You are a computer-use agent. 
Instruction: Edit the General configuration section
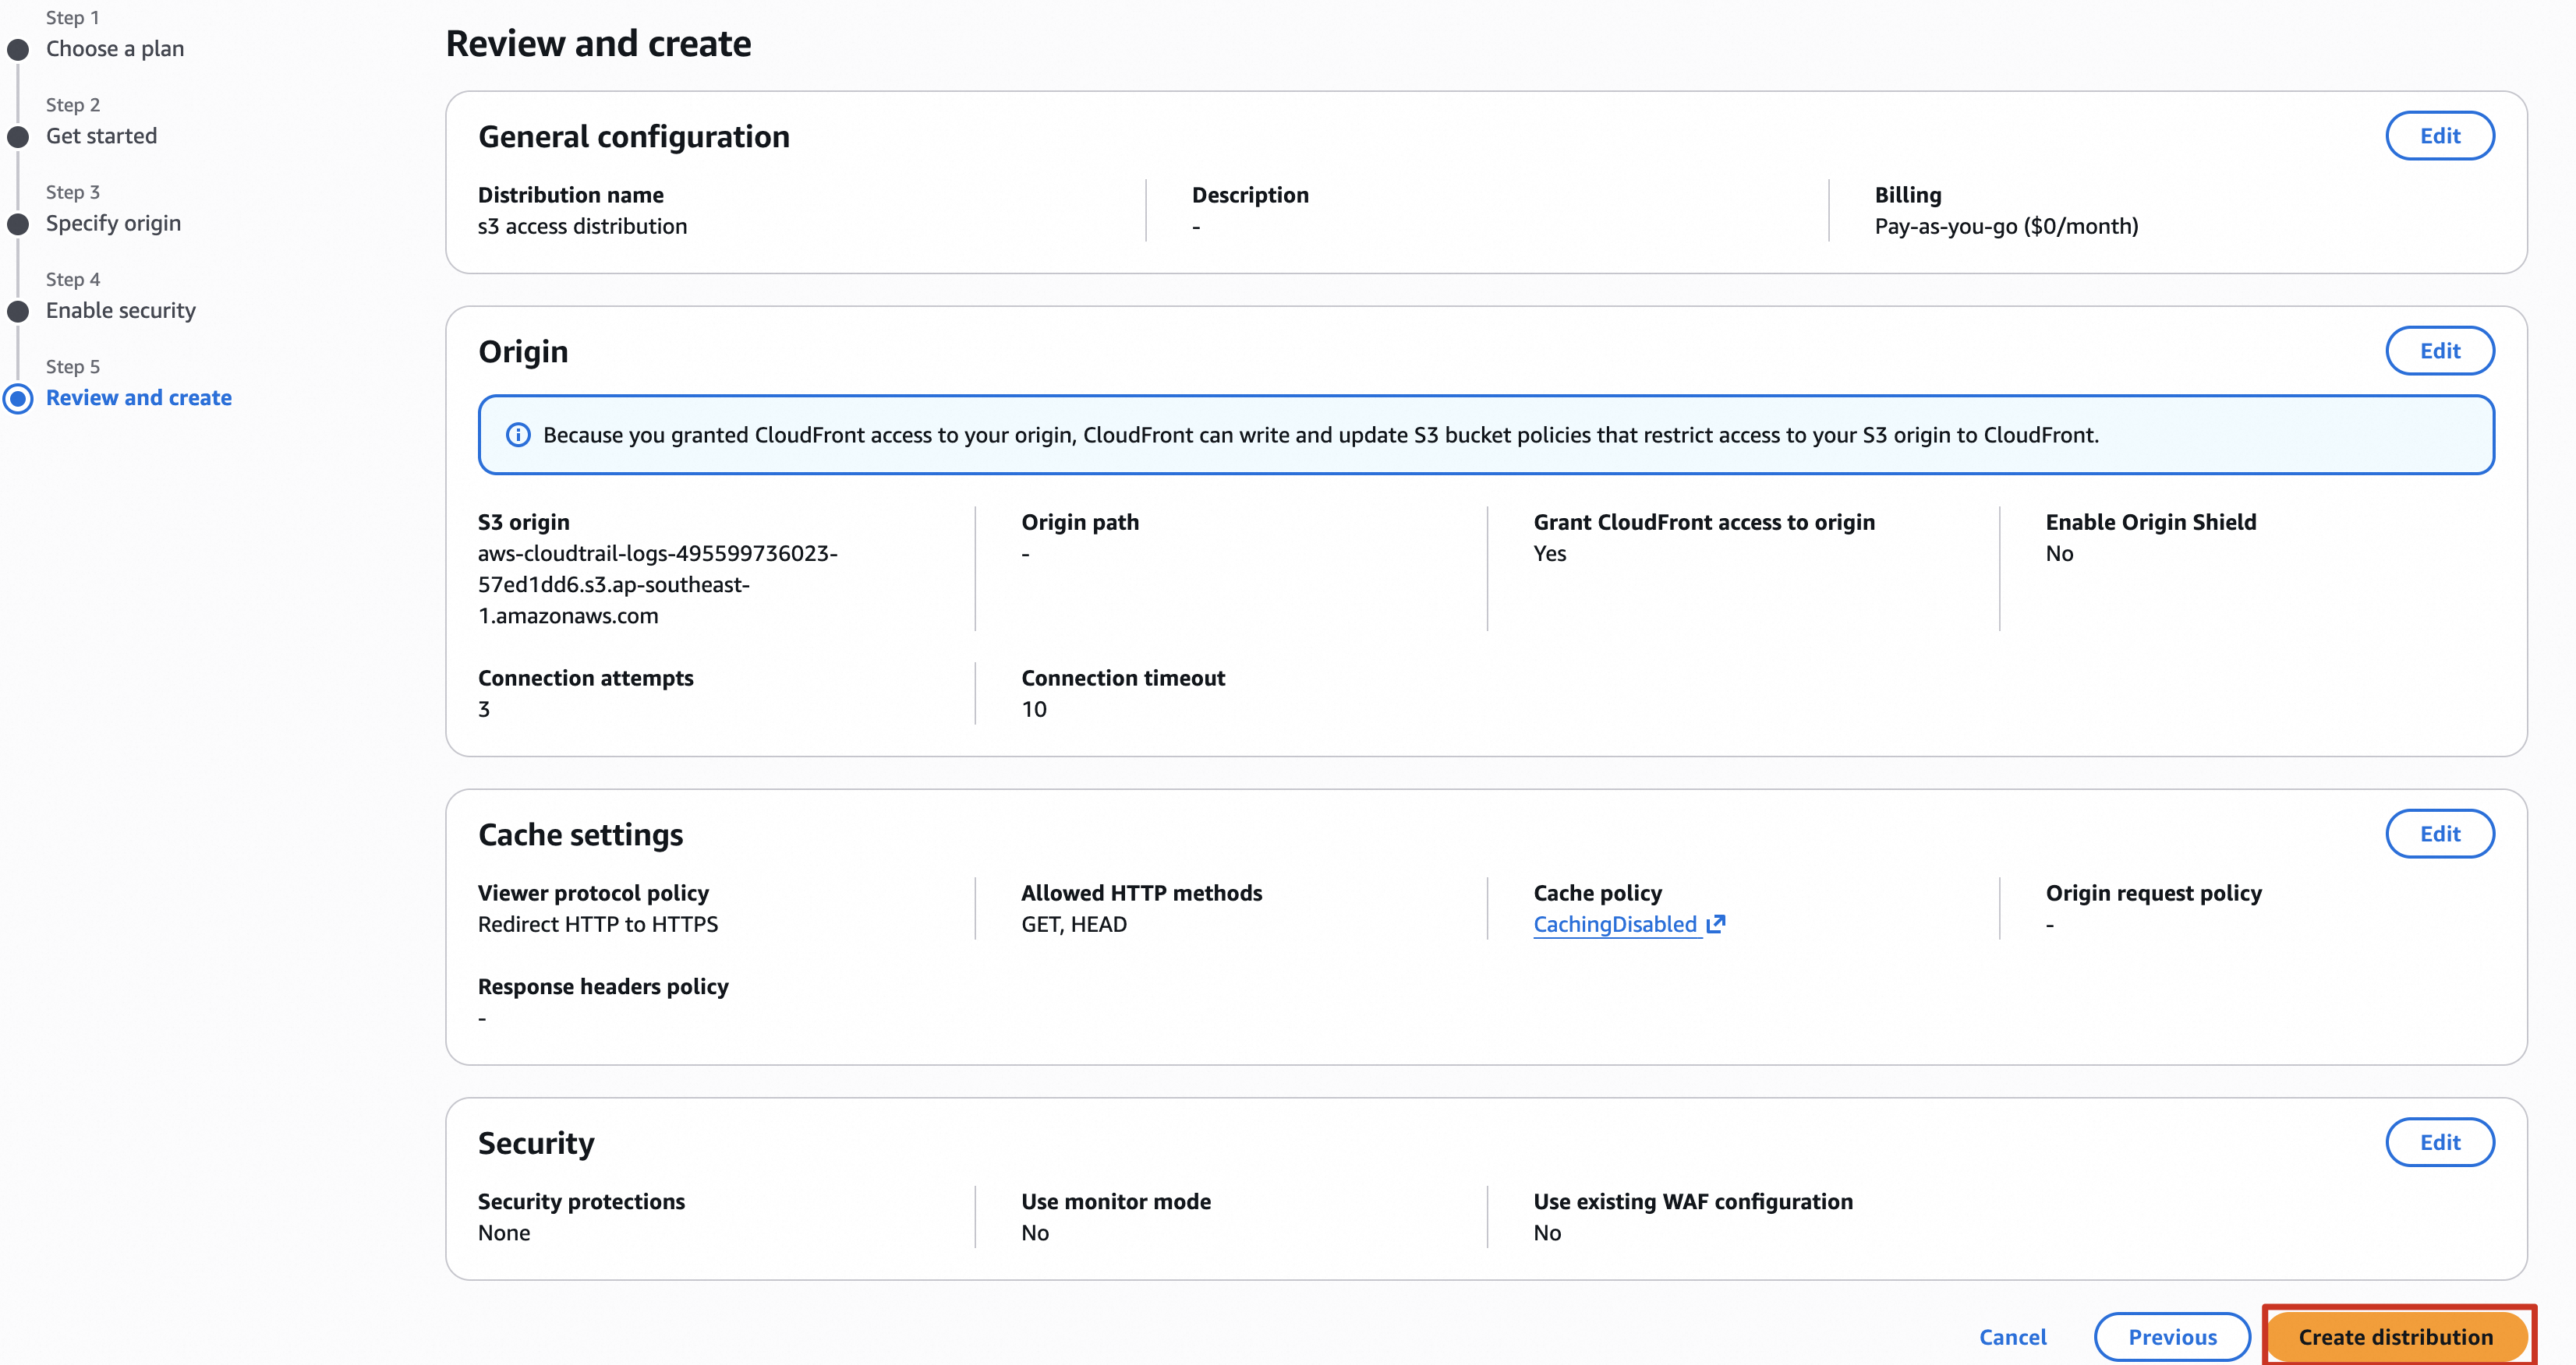[x=2439, y=136]
